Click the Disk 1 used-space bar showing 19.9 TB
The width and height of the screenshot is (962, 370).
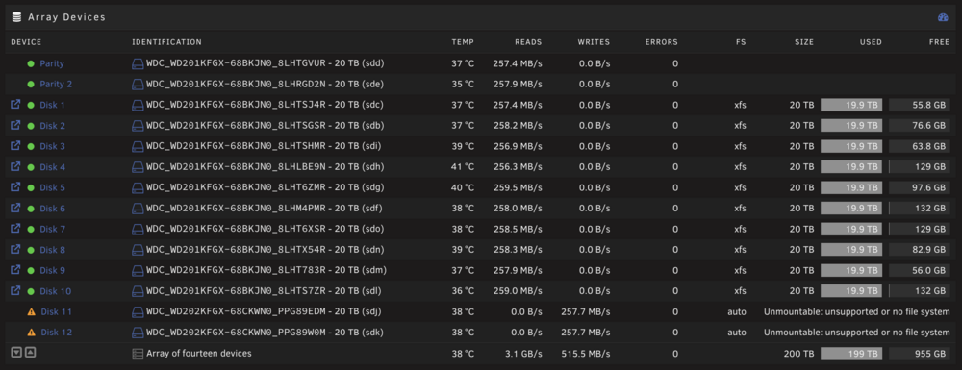(851, 105)
